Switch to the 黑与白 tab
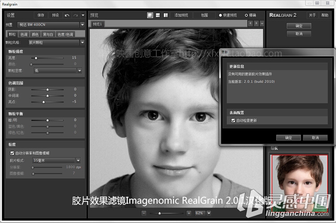The image size is (336, 223). (x=48, y=35)
